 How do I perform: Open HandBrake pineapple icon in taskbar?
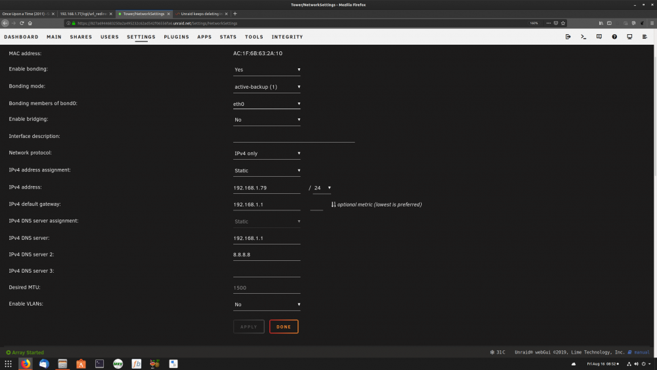tap(154, 363)
